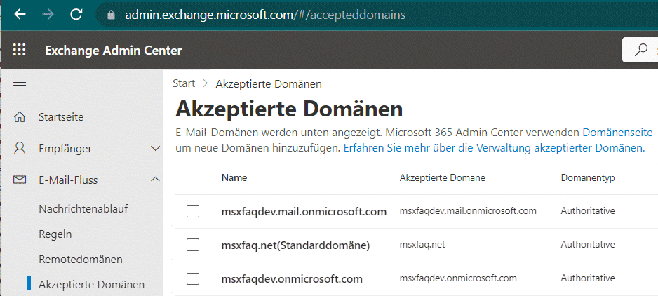658x296 pixels.
Task: Click the Start breadcrumb link
Action: pos(184,83)
